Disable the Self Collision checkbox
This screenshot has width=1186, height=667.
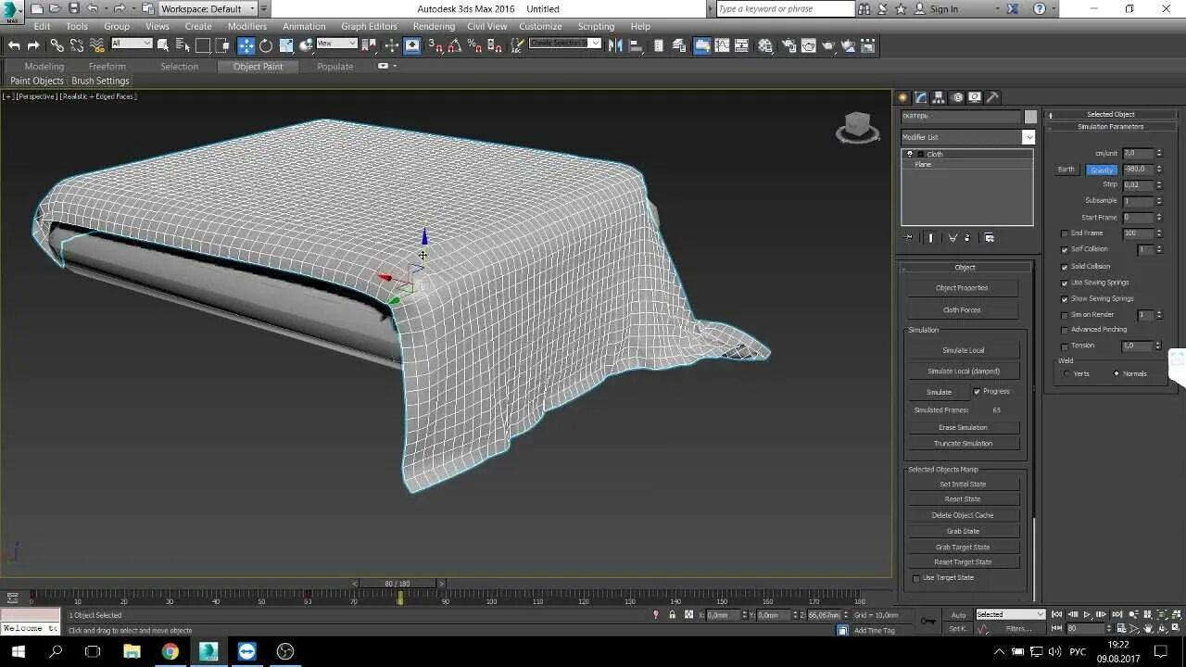[1065, 249]
